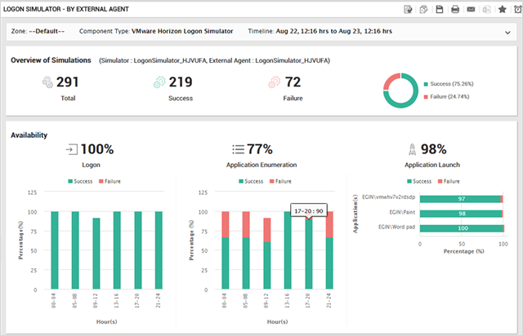
Task: Click the red Failure gears icon
Action: tap(275, 82)
